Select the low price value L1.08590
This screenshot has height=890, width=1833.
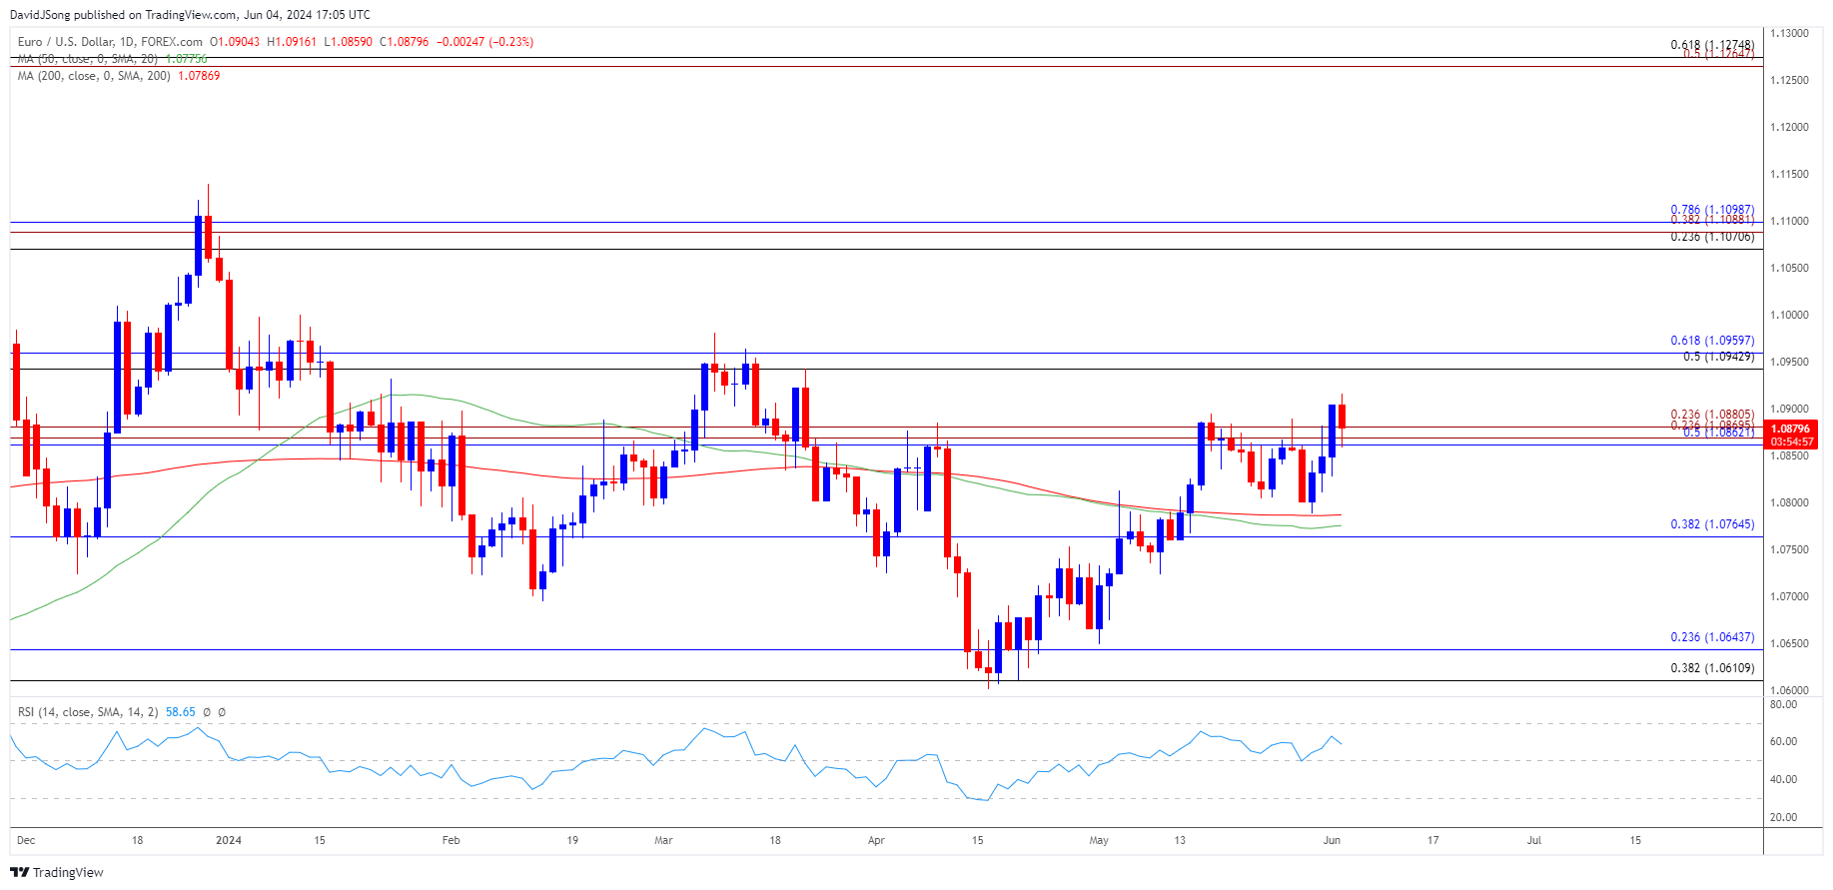click(348, 42)
